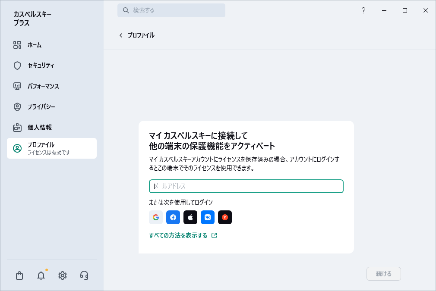The image size is (436, 291).
Task: Click the メールアドレス input field
Action: [246, 186]
